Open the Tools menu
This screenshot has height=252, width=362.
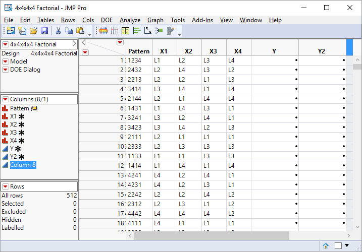(178, 20)
